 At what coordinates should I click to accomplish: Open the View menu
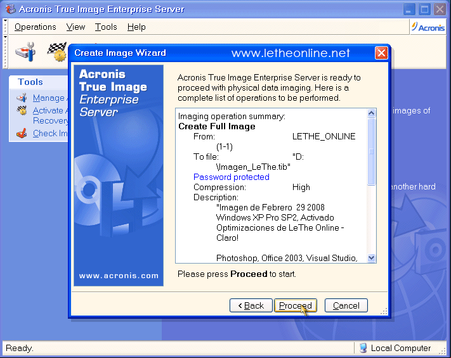click(75, 27)
